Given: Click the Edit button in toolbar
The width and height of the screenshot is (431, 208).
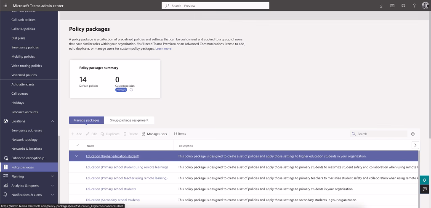Looking at the screenshot, I should pos(91,134).
